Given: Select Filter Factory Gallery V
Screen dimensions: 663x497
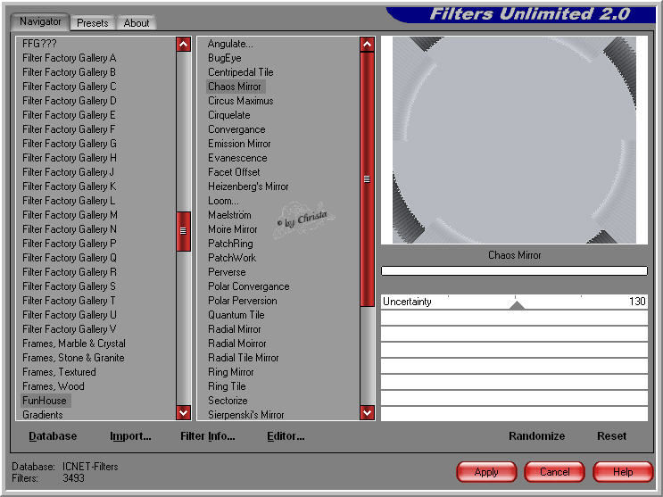Looking at the screenshot, I should [x=70, y=329].
